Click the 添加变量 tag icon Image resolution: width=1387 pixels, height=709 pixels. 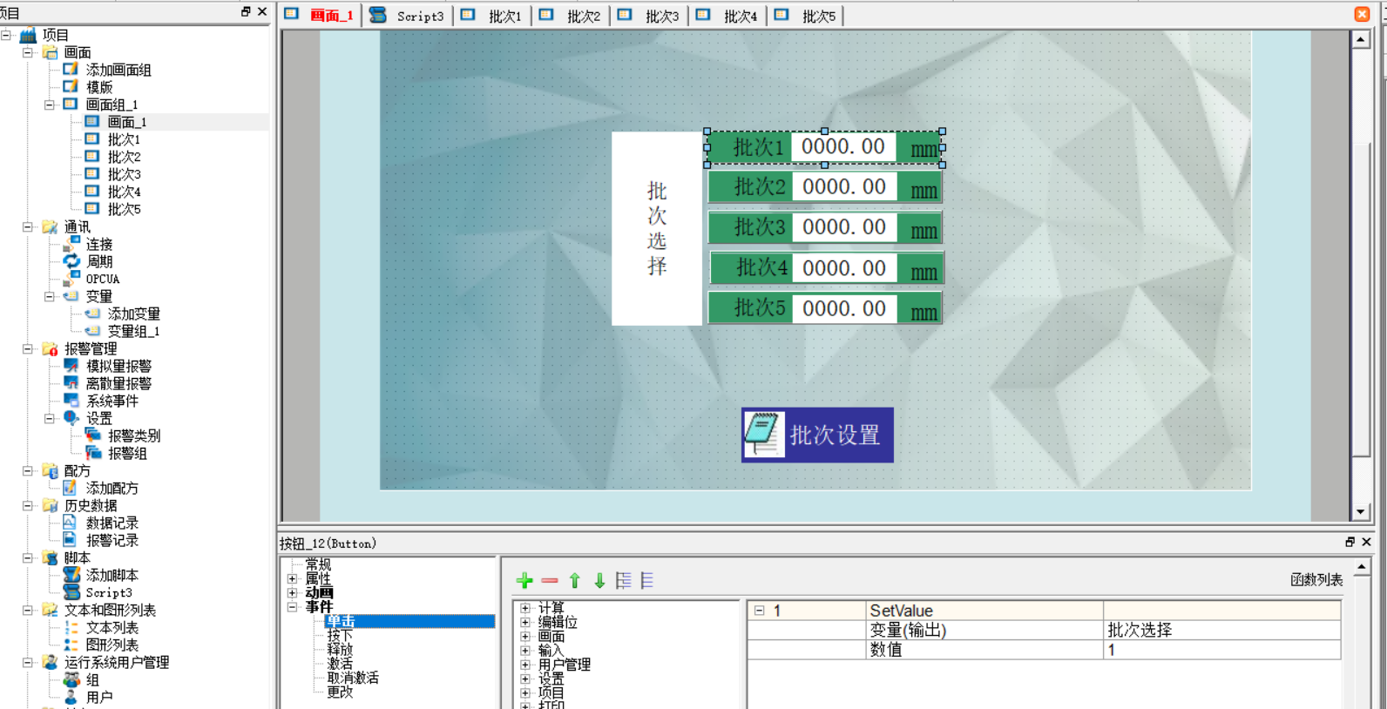pyautogui.click(x=92, y=314)
